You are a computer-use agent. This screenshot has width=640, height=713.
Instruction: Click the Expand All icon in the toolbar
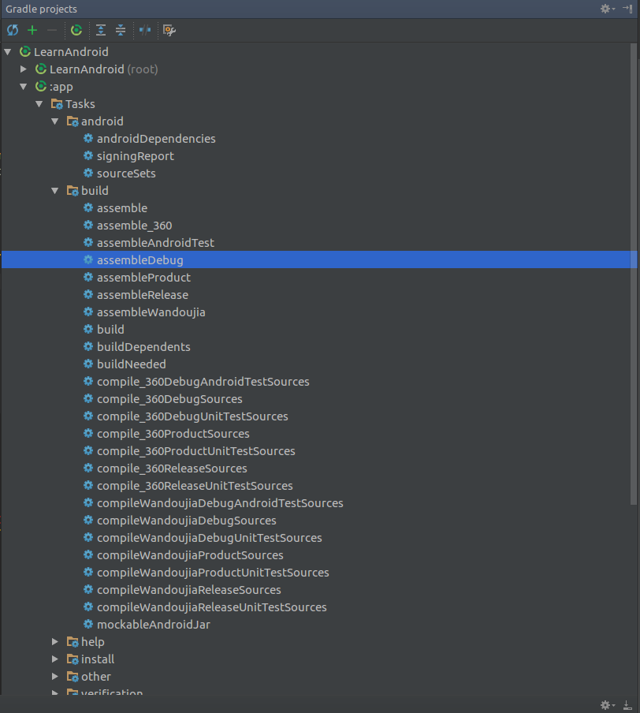tap(102, 30)
